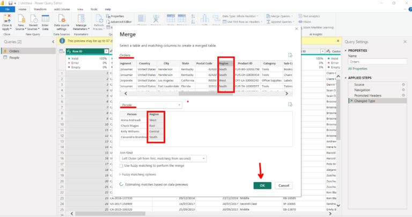This screenshot has height=217, width=412.
Task: Open settings gear for Promoted Headers step
Action: pos(403,95)
